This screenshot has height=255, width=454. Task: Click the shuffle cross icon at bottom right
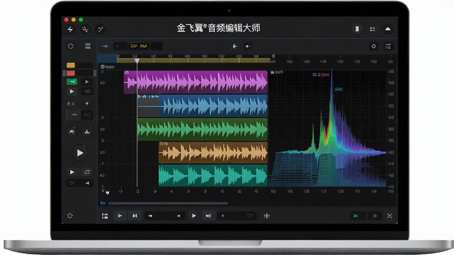click(389, 216)
